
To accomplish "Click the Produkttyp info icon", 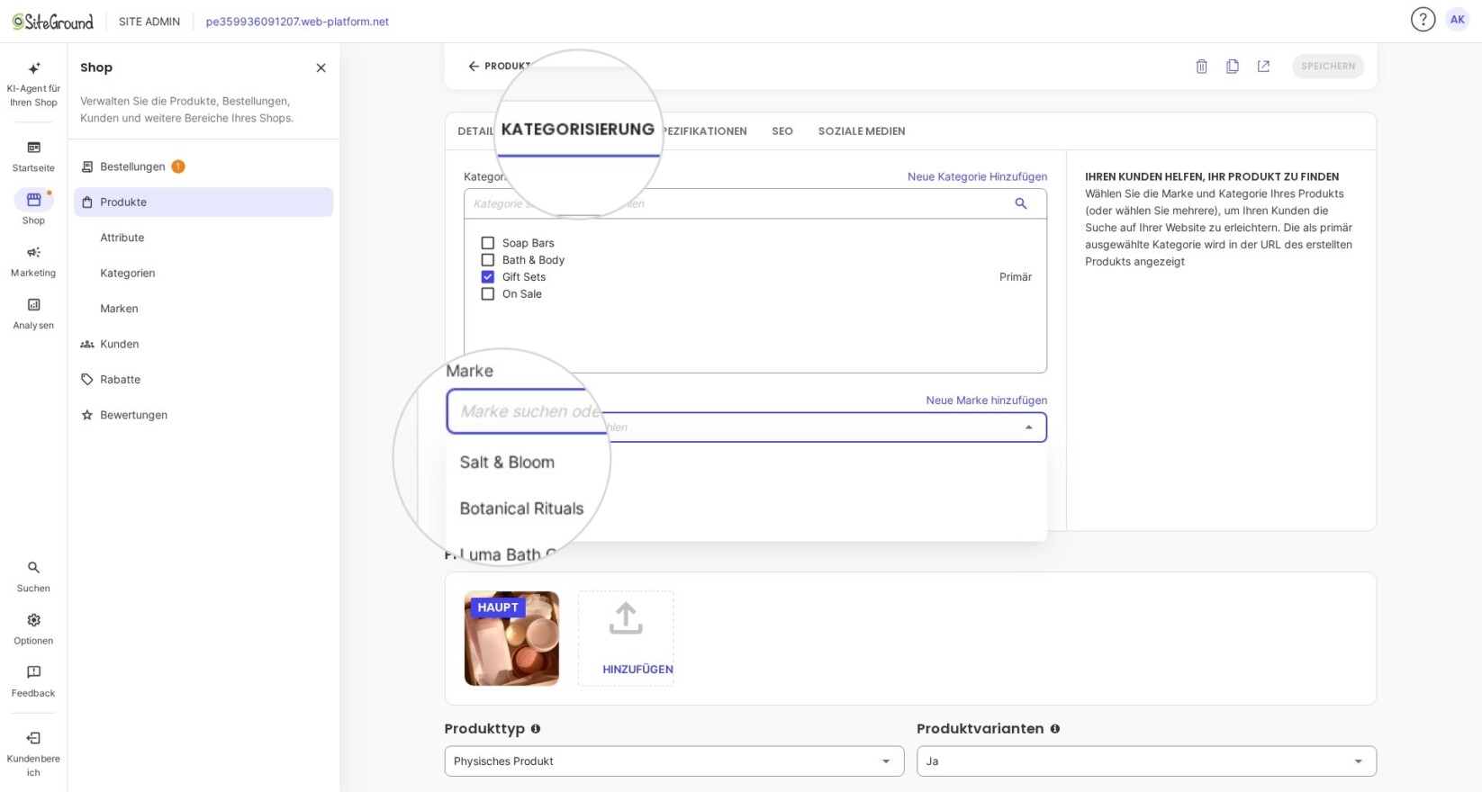I will tap(535, 729).
